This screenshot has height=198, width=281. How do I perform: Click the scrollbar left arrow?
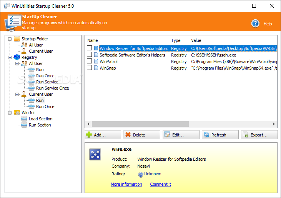[88, 124]
